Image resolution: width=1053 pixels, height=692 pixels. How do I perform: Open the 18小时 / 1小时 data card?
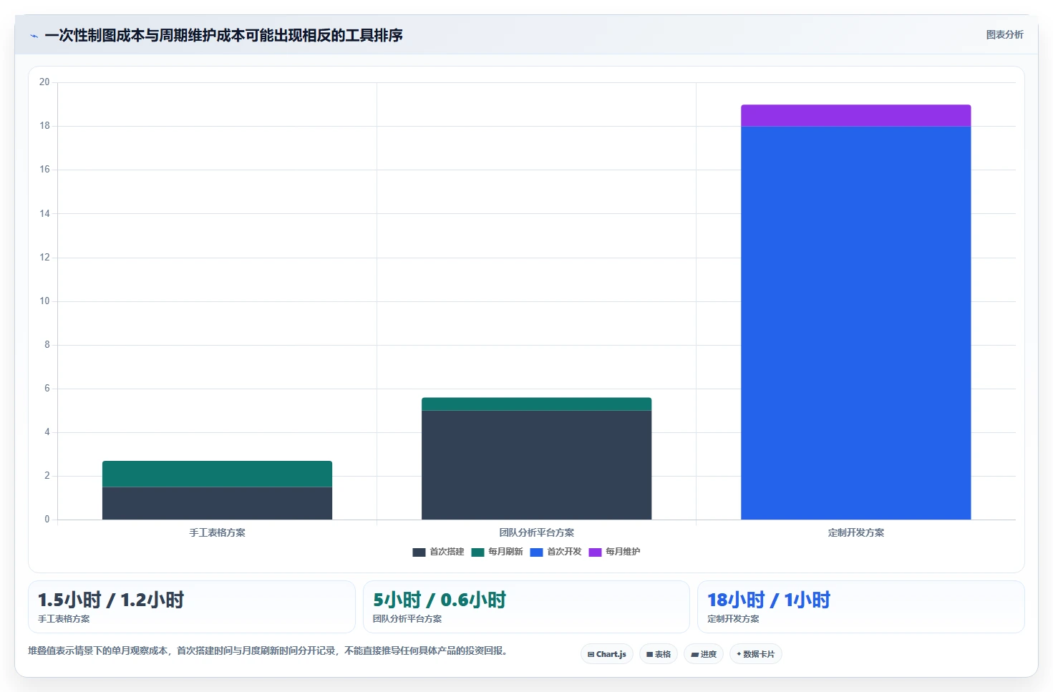coord(861,607)
